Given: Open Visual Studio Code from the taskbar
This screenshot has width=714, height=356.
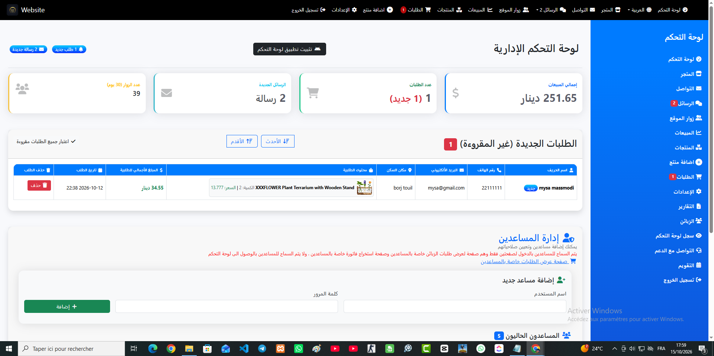Looking at the screenshot, I should (x=244, y=349).
